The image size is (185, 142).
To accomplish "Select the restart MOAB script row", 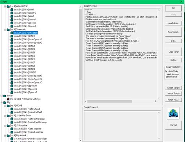I will 28,112.
